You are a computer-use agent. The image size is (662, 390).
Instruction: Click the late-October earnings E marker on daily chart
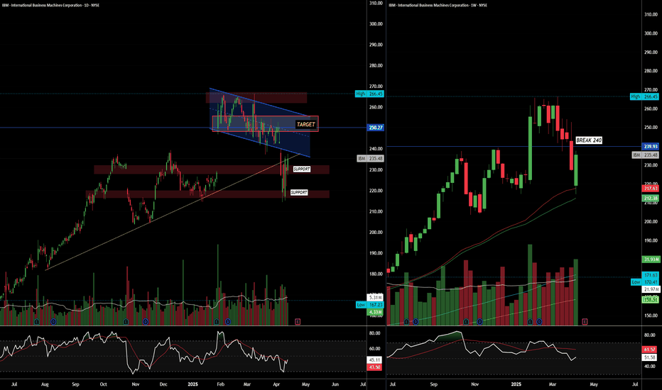(x=126, y=322)
